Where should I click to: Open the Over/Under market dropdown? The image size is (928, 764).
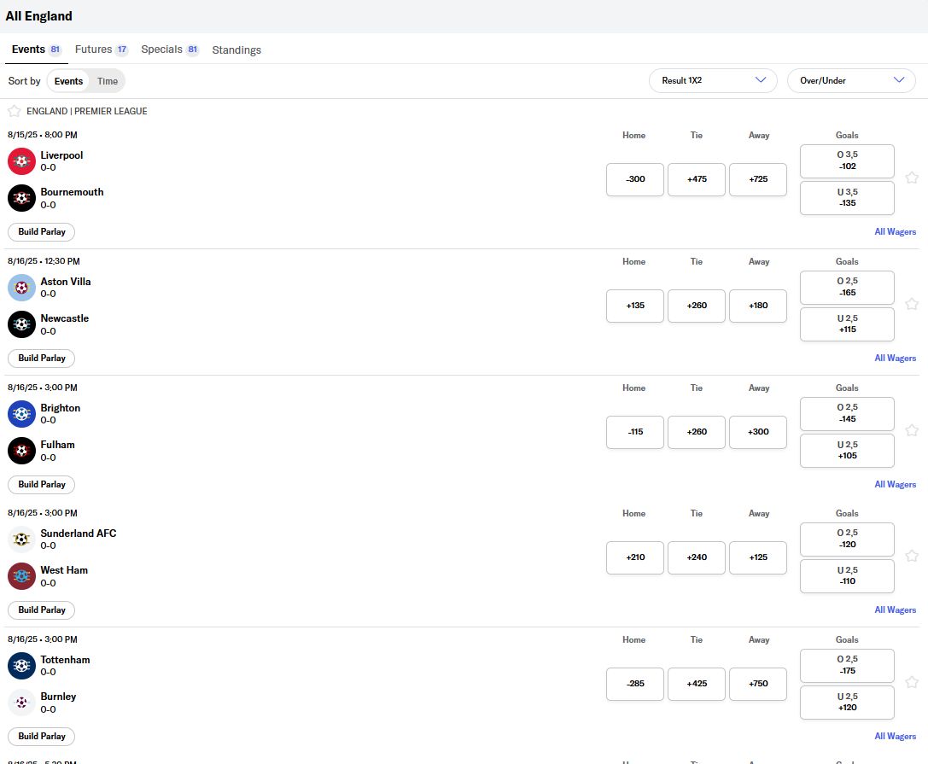pos(851,80)
